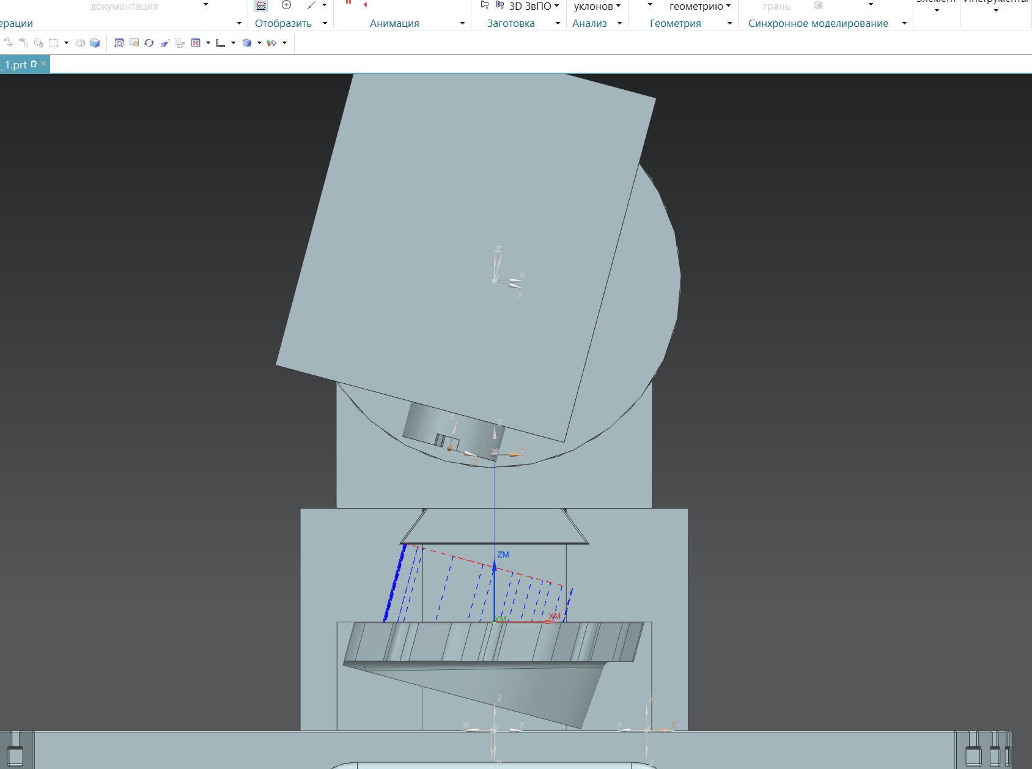
Task: Open the уклонов dropdown
Action: (618, 6)
